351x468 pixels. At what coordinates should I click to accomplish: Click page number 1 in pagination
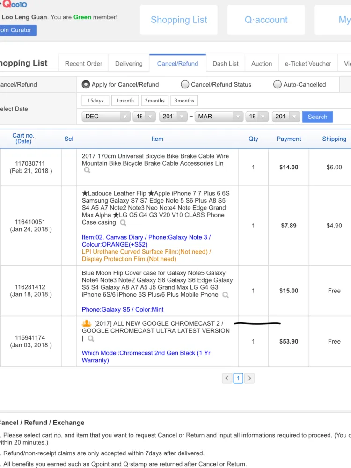[238, 378]
